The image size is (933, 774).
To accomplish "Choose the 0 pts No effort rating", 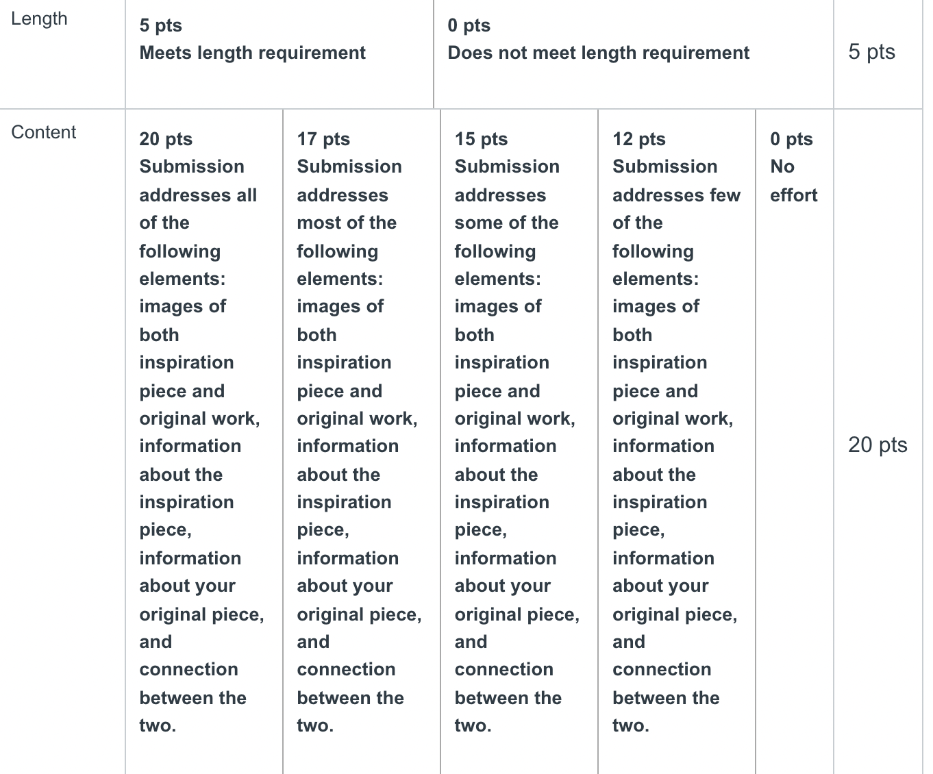I will tap(795, 442).
